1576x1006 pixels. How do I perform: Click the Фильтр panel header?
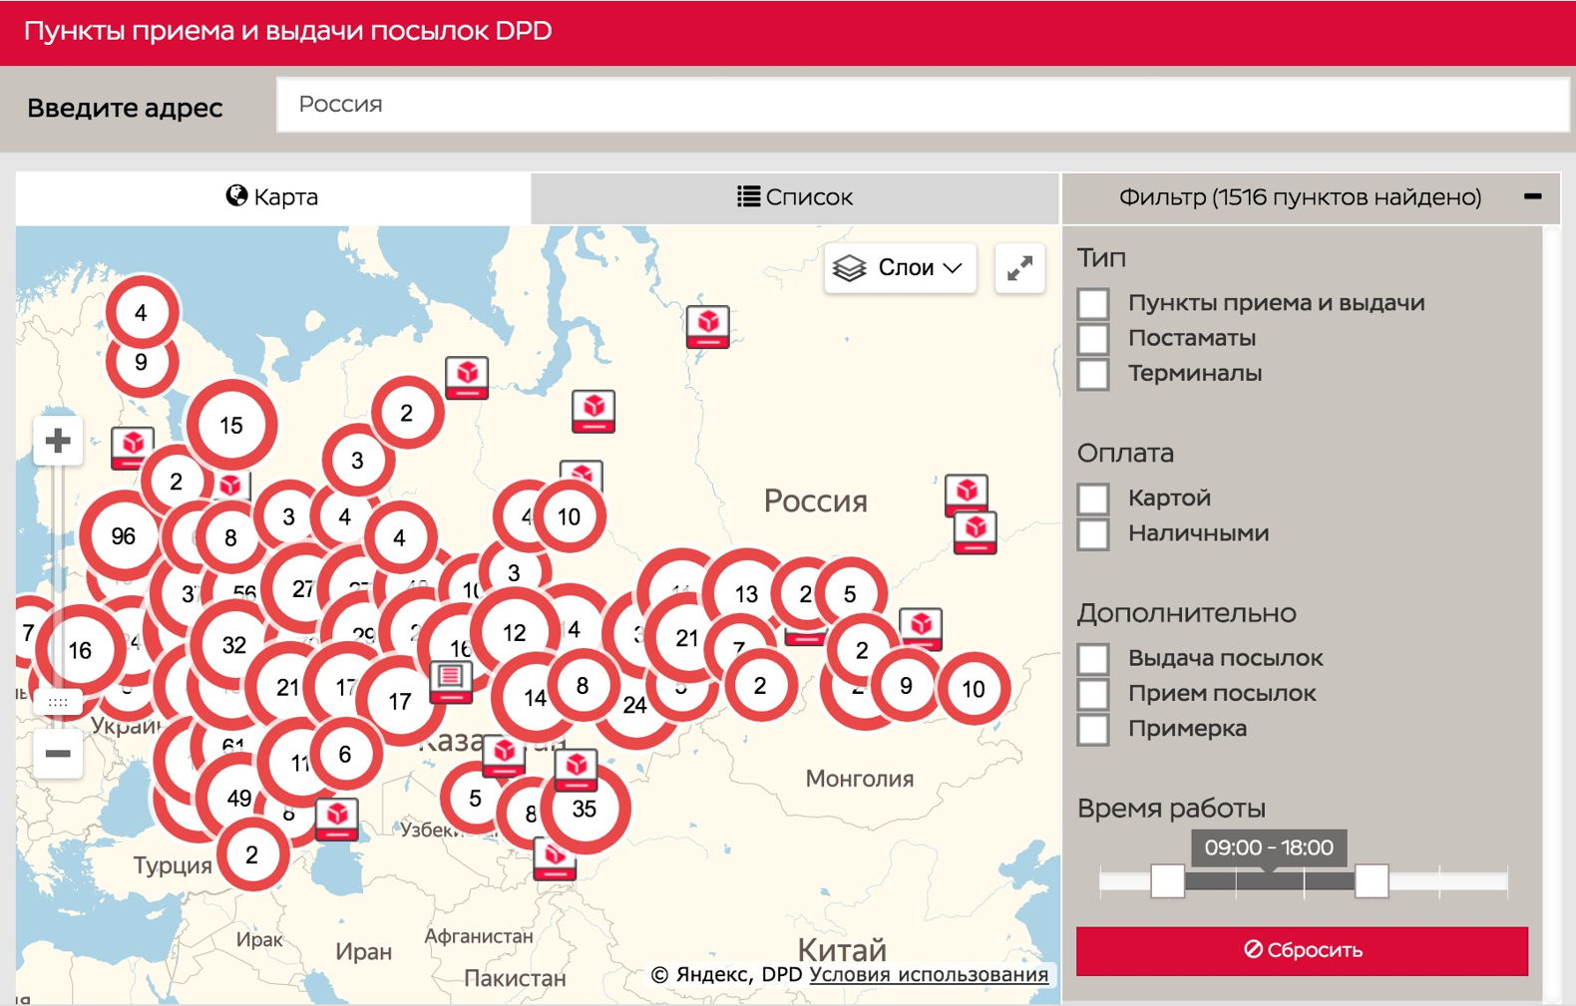[x=1311, y=197]
